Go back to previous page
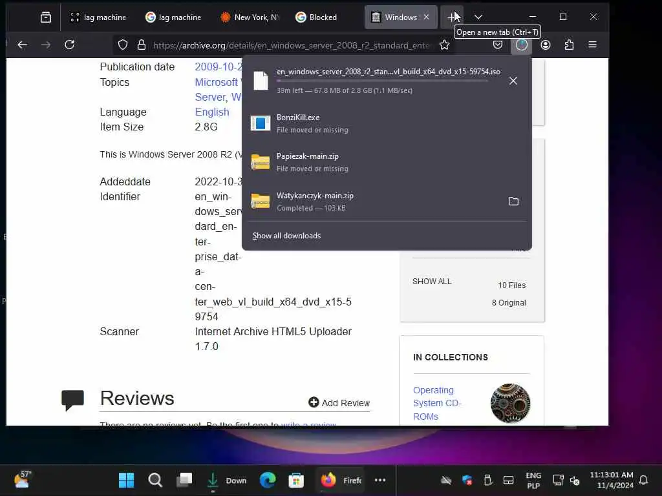Image resolution: width=662 pixels, height=496 pixels. click(23, 45)
